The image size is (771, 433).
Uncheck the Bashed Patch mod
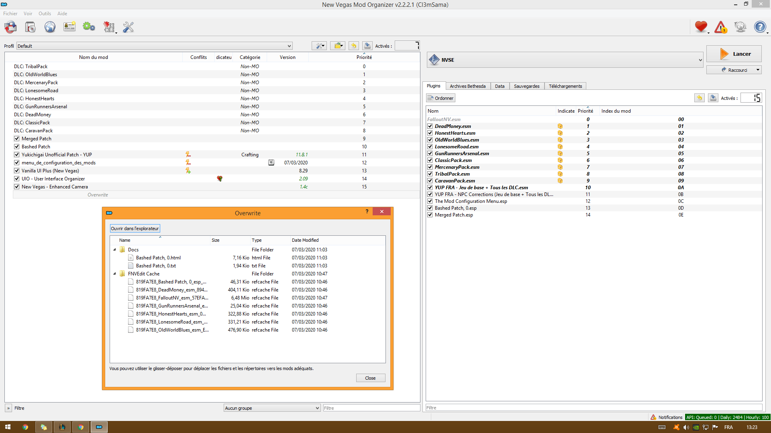(17, 146)
